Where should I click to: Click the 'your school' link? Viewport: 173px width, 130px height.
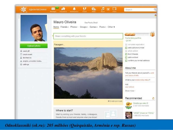coord(130,87)
